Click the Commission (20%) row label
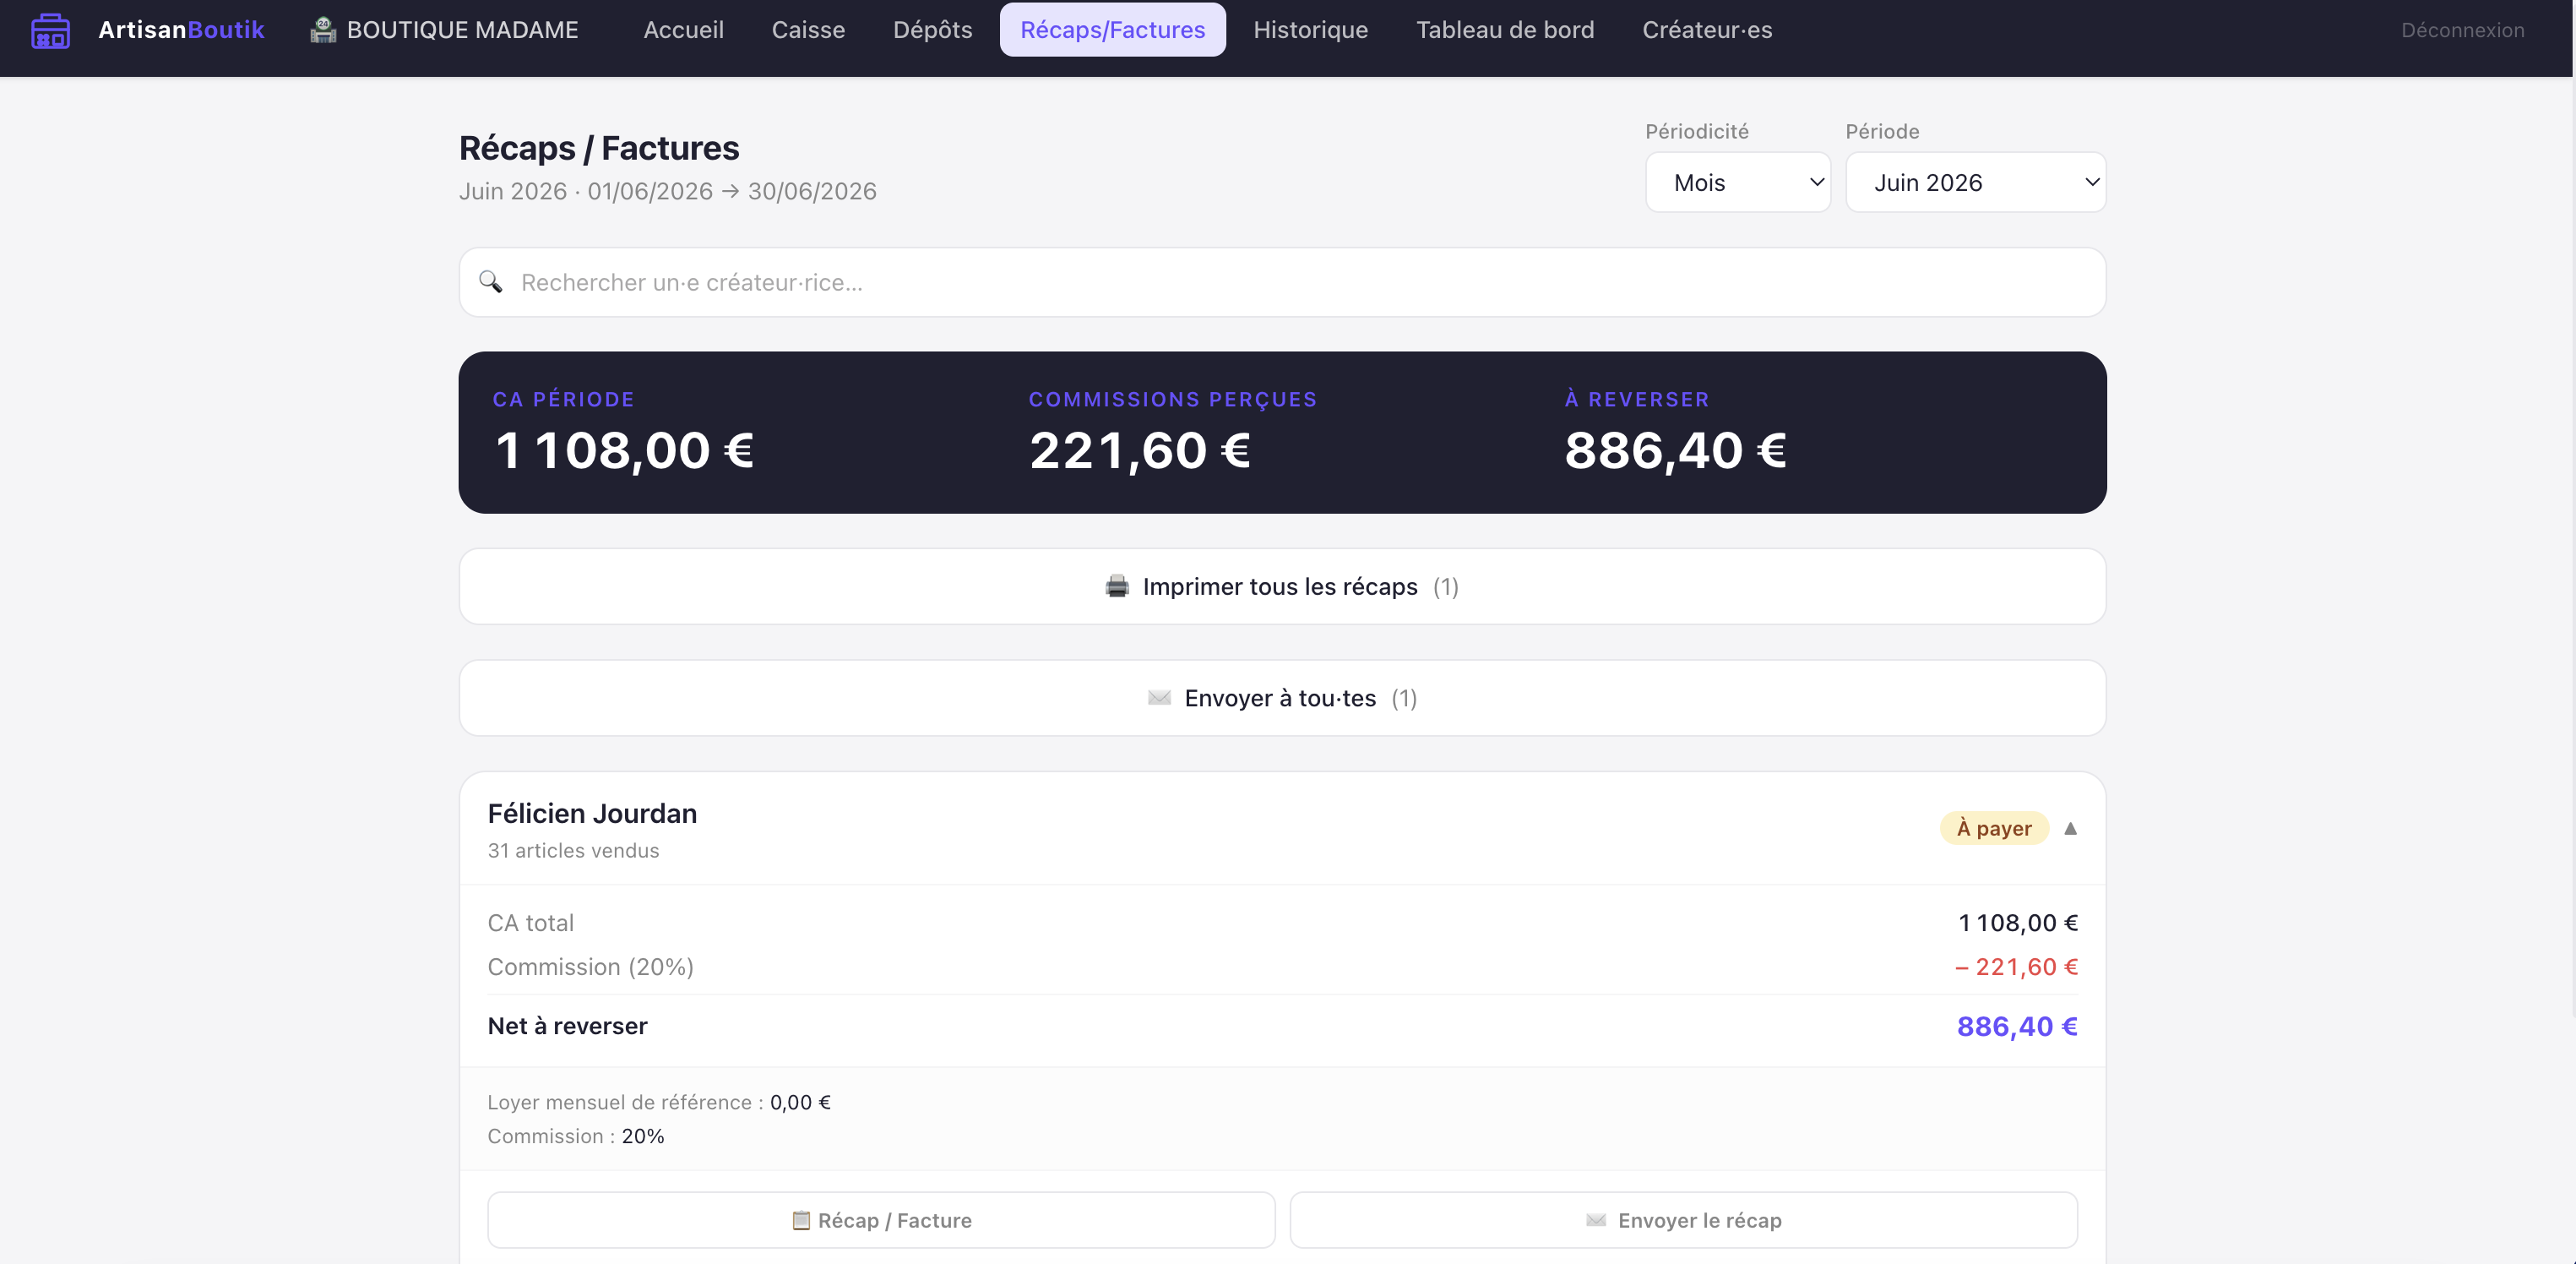 [x=590, y=967]
